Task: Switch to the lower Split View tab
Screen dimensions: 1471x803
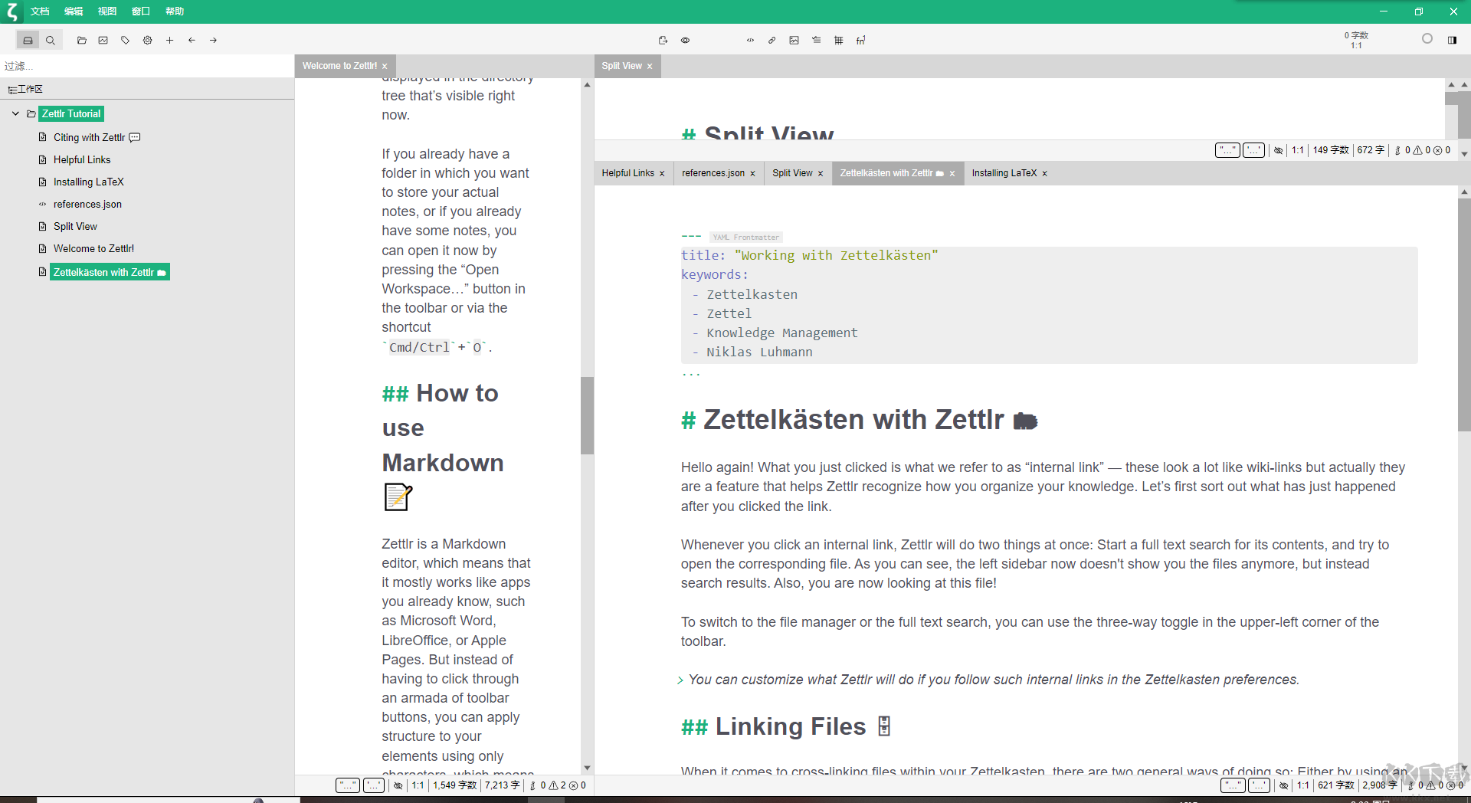Action: (792, 173)
